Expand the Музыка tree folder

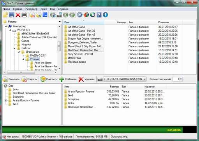[15, 45]
